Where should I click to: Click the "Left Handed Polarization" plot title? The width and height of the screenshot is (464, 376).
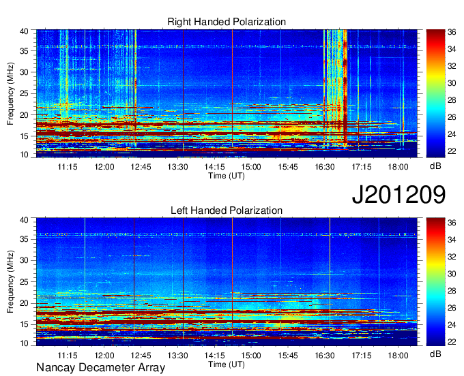[227, 210]
